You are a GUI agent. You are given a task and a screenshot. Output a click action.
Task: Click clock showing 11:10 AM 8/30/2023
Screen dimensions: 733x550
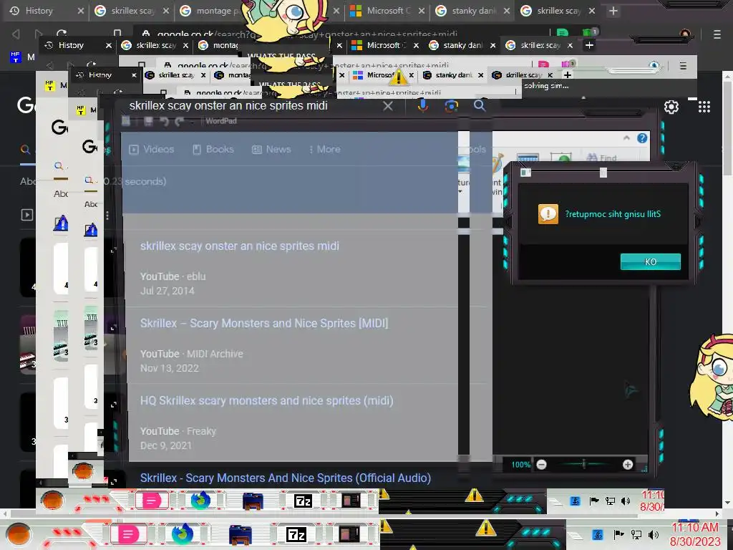tap(695, 534)
